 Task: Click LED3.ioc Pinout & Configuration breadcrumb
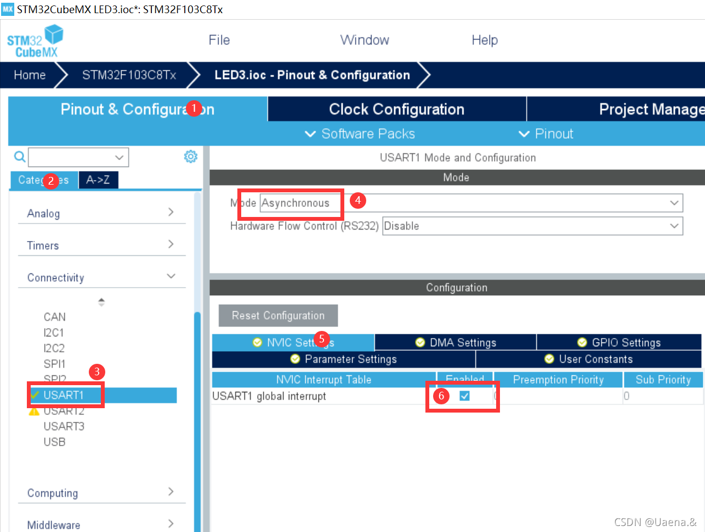pos(312,75)
